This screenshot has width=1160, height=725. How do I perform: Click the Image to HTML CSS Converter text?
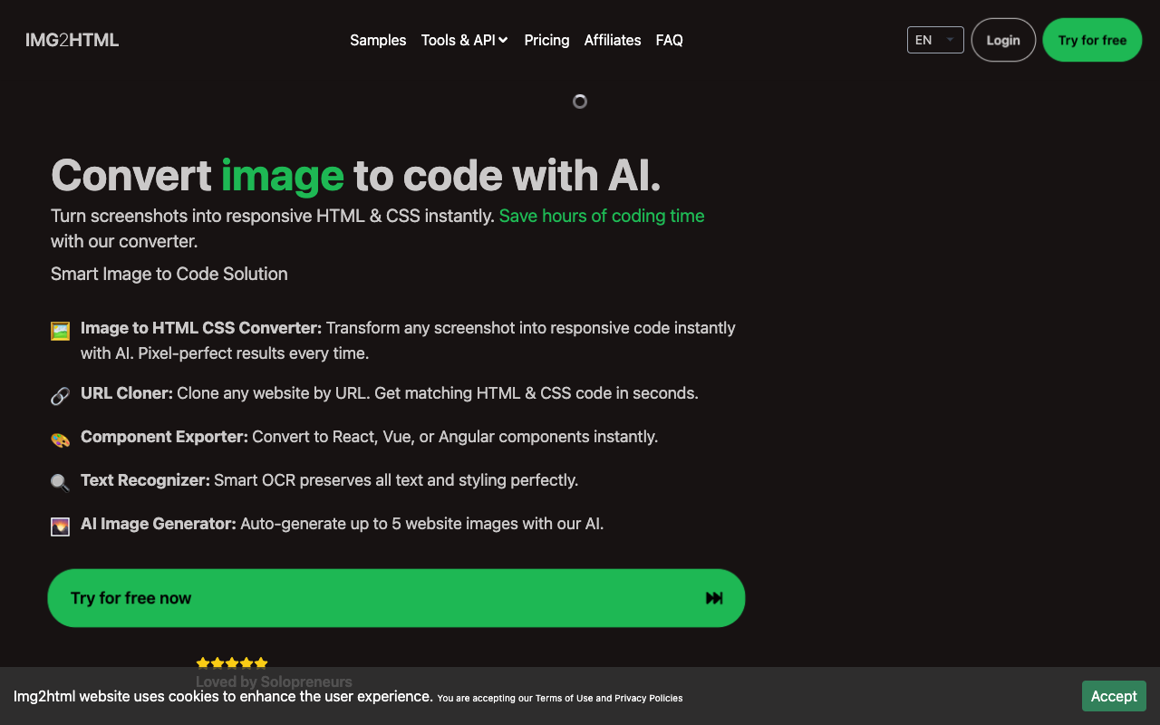click(x=201, y=328)
